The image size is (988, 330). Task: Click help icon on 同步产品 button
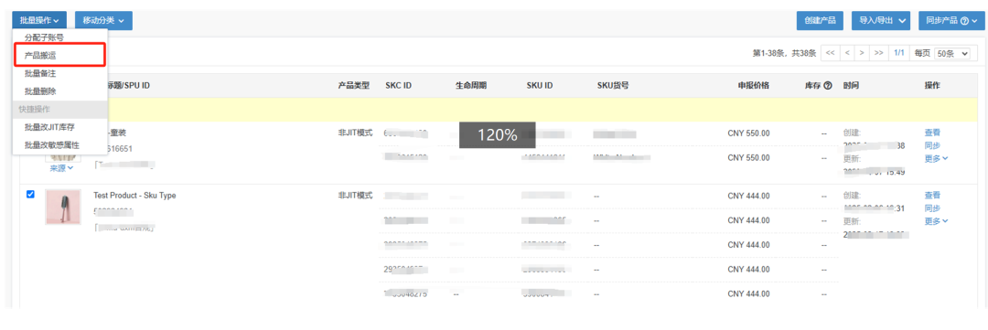pyautogui.click(x=964, y=21)
